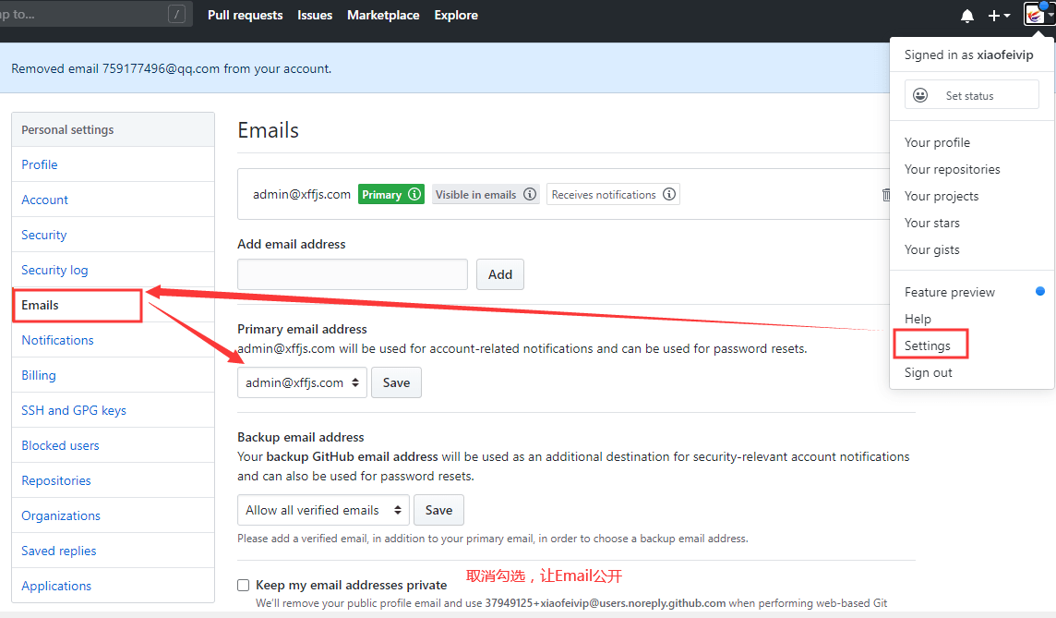Click the notifications bell icon
This screenshot has height=618, width=1056.
967,16
